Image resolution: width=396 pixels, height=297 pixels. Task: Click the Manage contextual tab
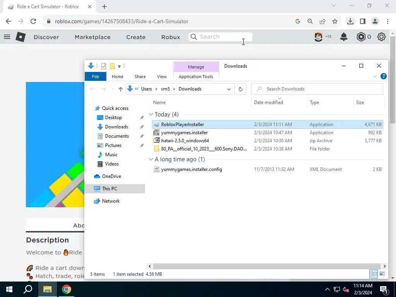pyautogui.click(x=196, y=67)
